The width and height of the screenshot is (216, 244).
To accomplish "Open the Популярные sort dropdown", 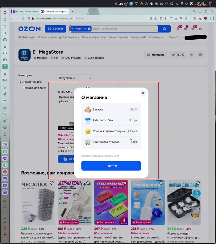I will (75, 78).
